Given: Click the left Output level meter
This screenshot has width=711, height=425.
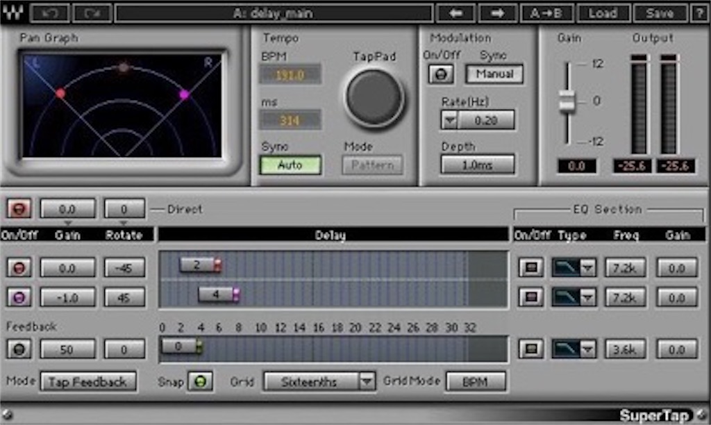Looking at the screenshot, I should (x=639, y=104).
